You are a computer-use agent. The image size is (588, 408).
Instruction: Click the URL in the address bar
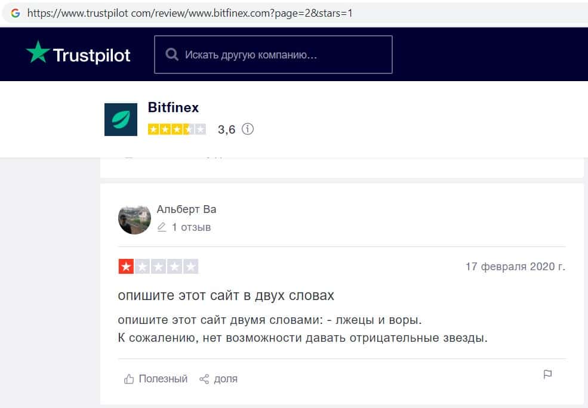pyautogui.click(x=190, y=14)
